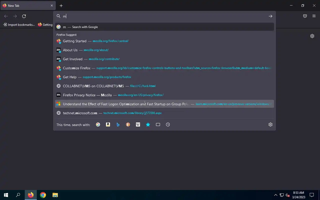Switch to Firefox in taskbar
The height and width of the screenshot is (200, 320).
31,195
